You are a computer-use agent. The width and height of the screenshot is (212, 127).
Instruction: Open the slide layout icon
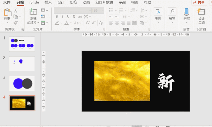(43, 10)
